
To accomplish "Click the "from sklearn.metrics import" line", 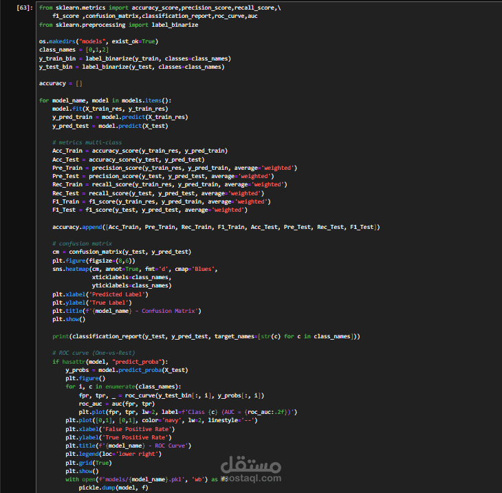I will tap(160, 8).
